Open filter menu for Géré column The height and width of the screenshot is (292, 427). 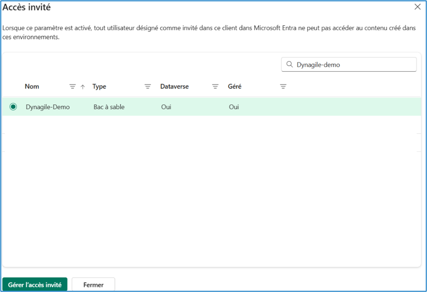coord(283,87)
